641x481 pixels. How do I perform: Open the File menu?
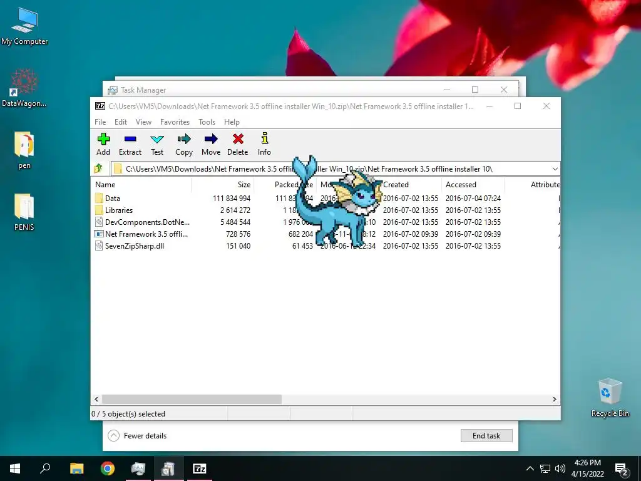100,122
